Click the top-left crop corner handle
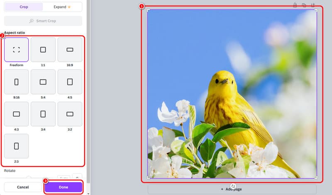This screenshot has width=332, height=195. [148, 10]
